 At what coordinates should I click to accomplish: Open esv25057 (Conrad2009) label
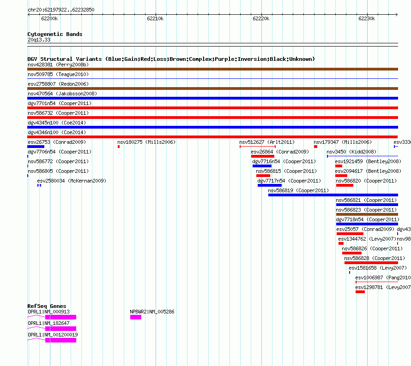pos(365,229)
